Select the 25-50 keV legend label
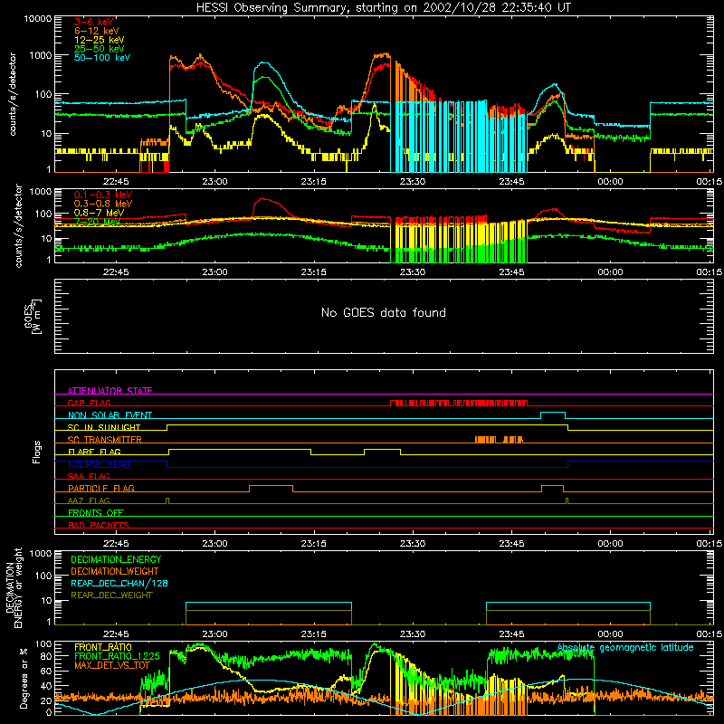The height and width of the screenshot is (724, 724). (x=99, y=49)
